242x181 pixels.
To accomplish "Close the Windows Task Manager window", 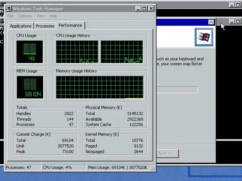I will click(151, 9).
